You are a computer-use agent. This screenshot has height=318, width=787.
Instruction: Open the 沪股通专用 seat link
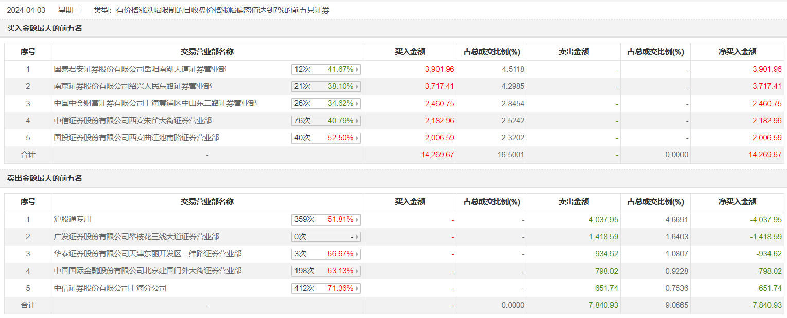(x=73, y=219)
